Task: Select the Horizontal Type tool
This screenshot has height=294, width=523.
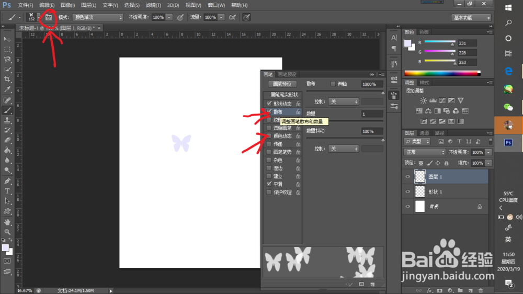Action: [7, 191]
